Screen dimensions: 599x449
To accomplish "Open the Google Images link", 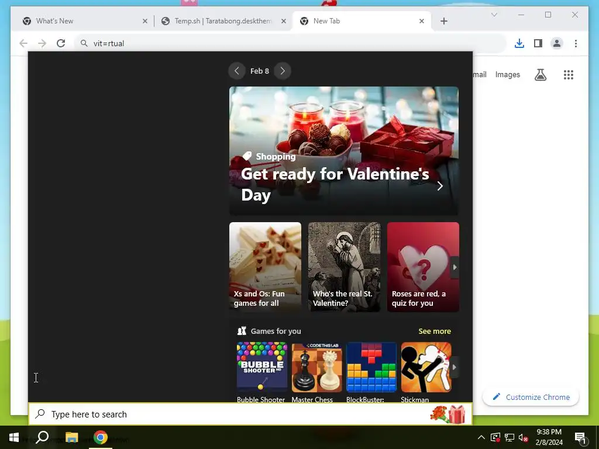I will [507, 75].
